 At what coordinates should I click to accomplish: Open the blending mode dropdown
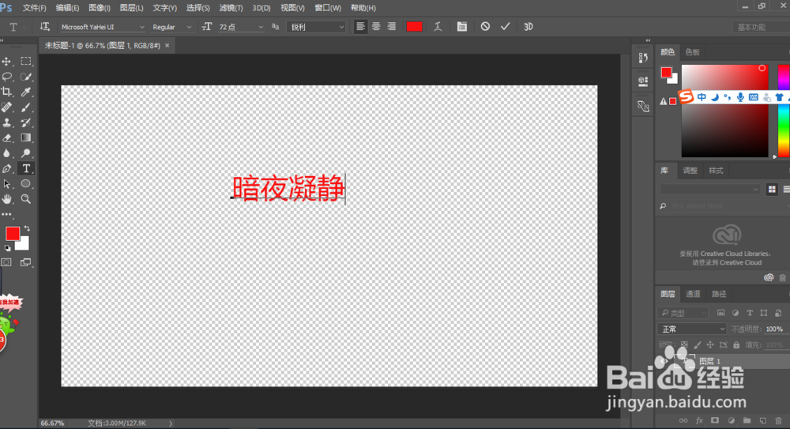tap(692, 329)
